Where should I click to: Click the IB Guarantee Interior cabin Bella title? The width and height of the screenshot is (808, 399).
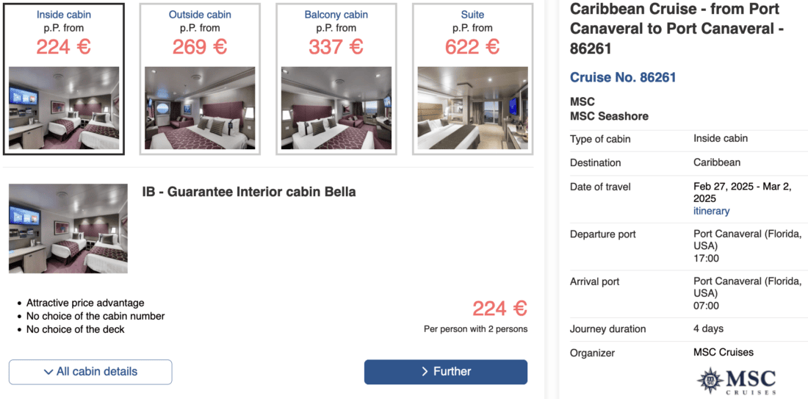[x=248, y=192]
